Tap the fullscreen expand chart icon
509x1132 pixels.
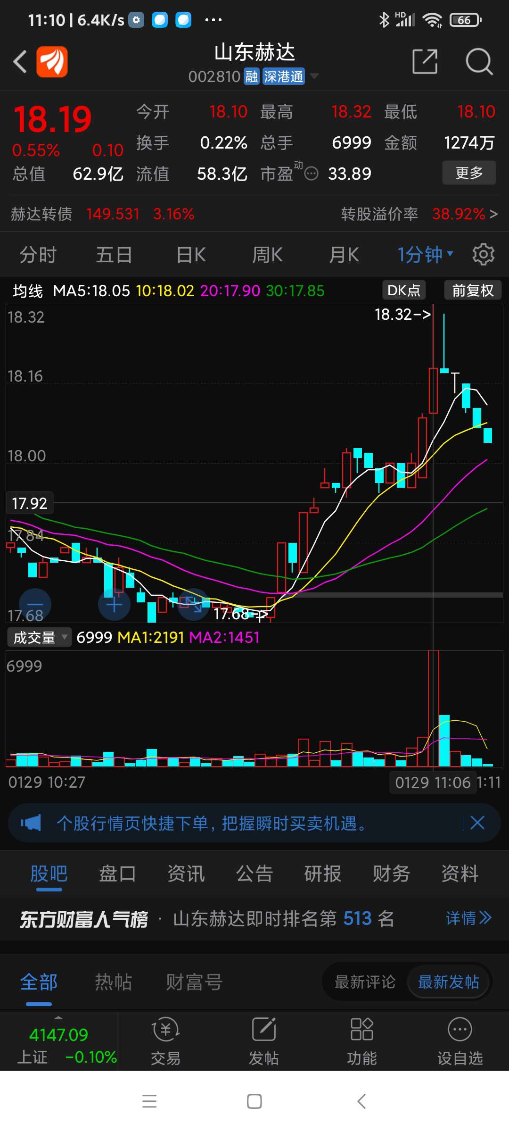193,605
